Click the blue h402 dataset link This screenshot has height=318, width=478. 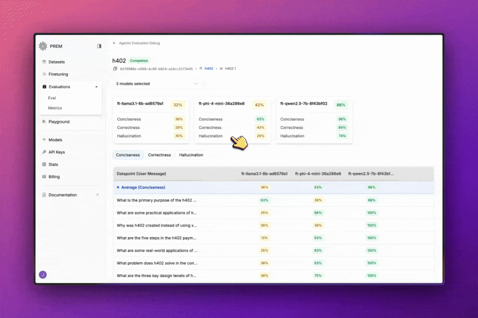click(x=209, y=68)
